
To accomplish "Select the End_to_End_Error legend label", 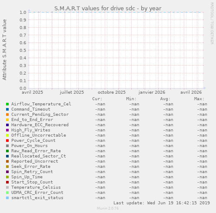I will point(32,120).
